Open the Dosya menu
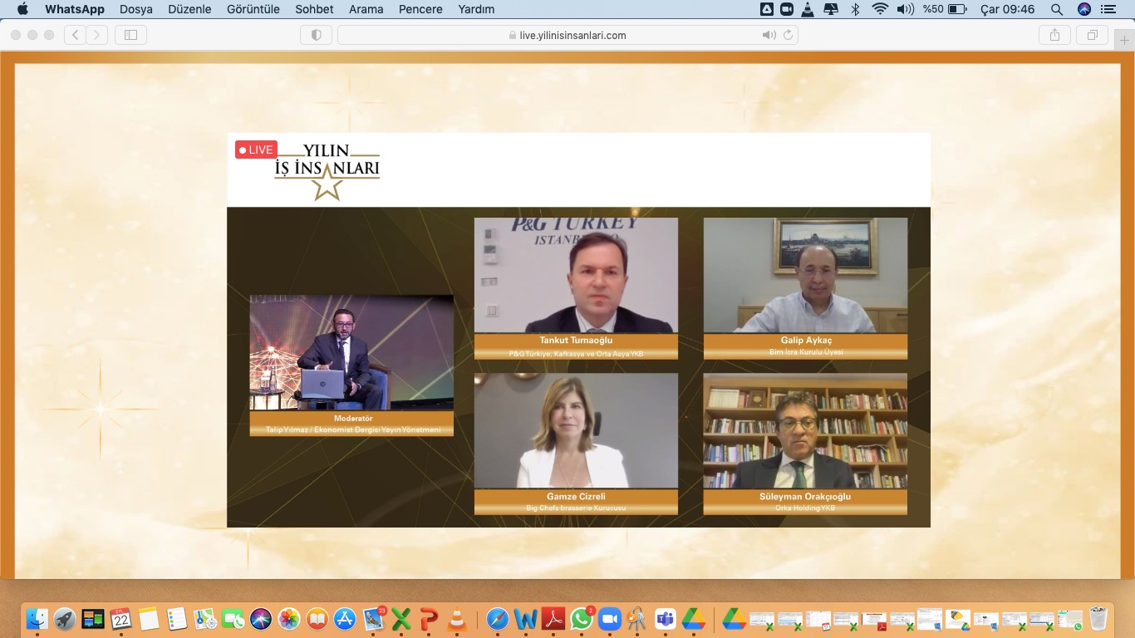This screenshot has width=1135, height=638. (136, 9)
